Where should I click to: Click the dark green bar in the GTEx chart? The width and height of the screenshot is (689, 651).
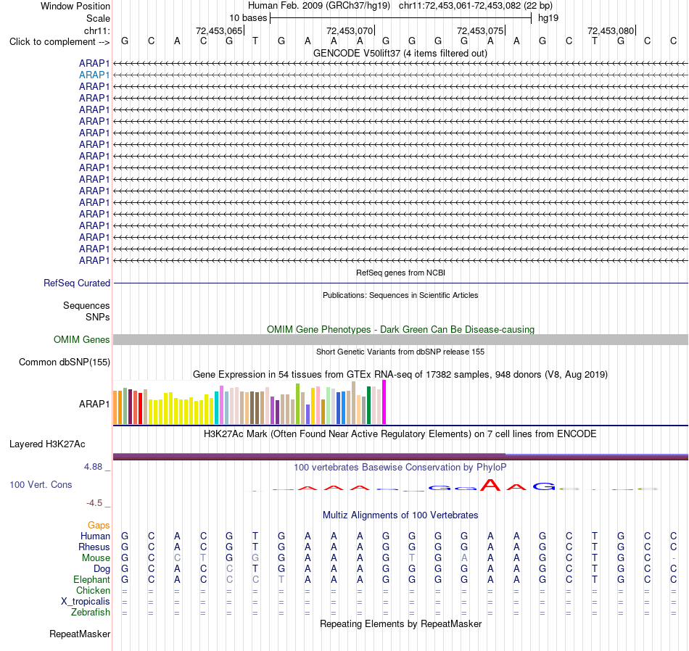368,405
